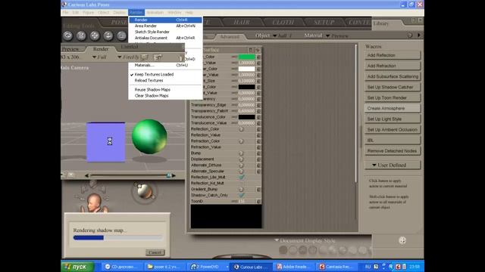Viewport: 485px width, 272px height.
Task: Click the Bump node connector knob
Action: (241, 153)
